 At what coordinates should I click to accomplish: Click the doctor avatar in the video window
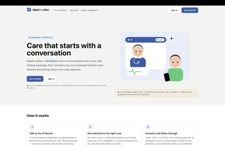[x=138, y=56]
